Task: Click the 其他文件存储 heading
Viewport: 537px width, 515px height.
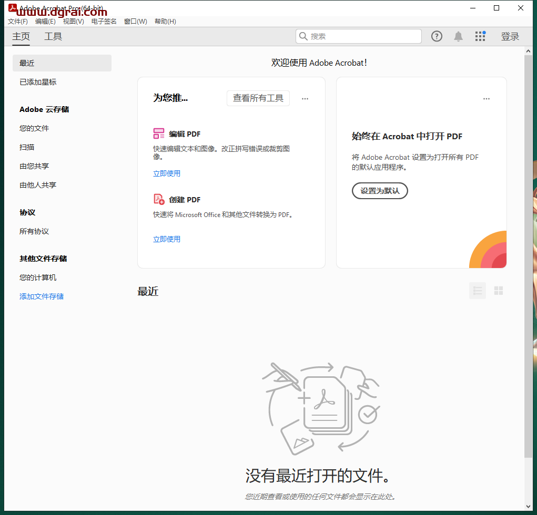Action: tap(43, 259)
